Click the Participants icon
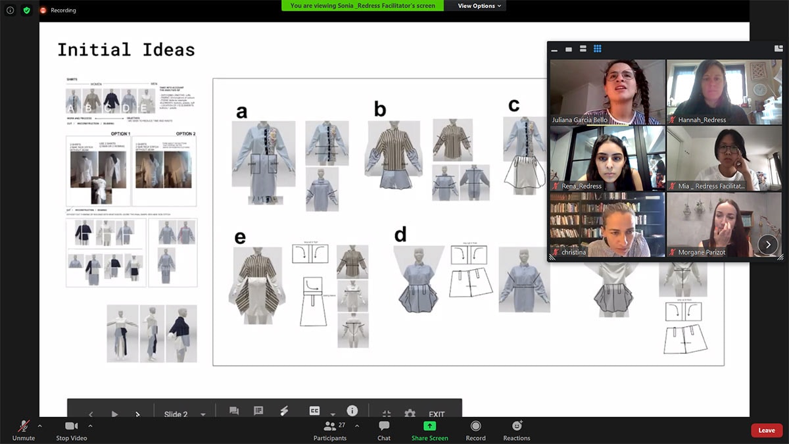This screenshot has height=444, width=789. 330,427
